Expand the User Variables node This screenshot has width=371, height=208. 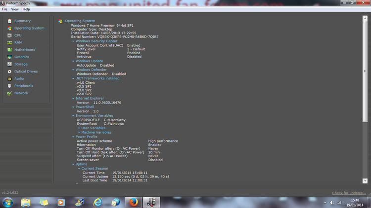pos(79,128)
